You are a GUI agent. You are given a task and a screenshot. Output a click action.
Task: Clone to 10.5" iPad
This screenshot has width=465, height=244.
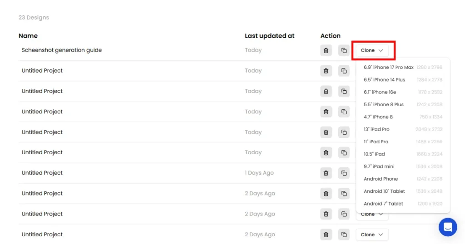[x=403, y=154]
